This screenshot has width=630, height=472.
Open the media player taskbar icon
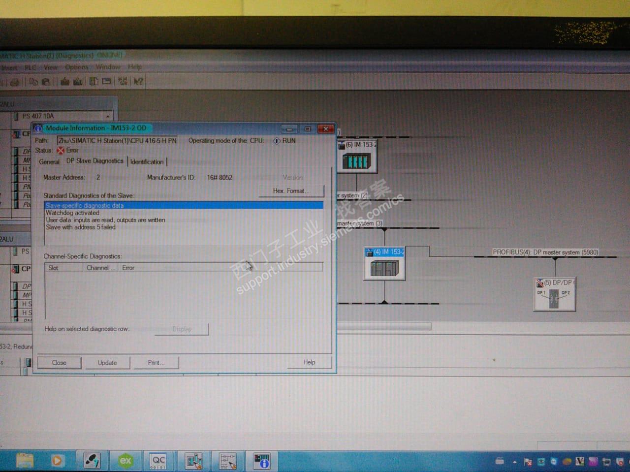57,461
